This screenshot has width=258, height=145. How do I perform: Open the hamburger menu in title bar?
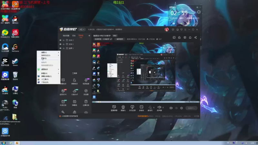pos(185,30)
